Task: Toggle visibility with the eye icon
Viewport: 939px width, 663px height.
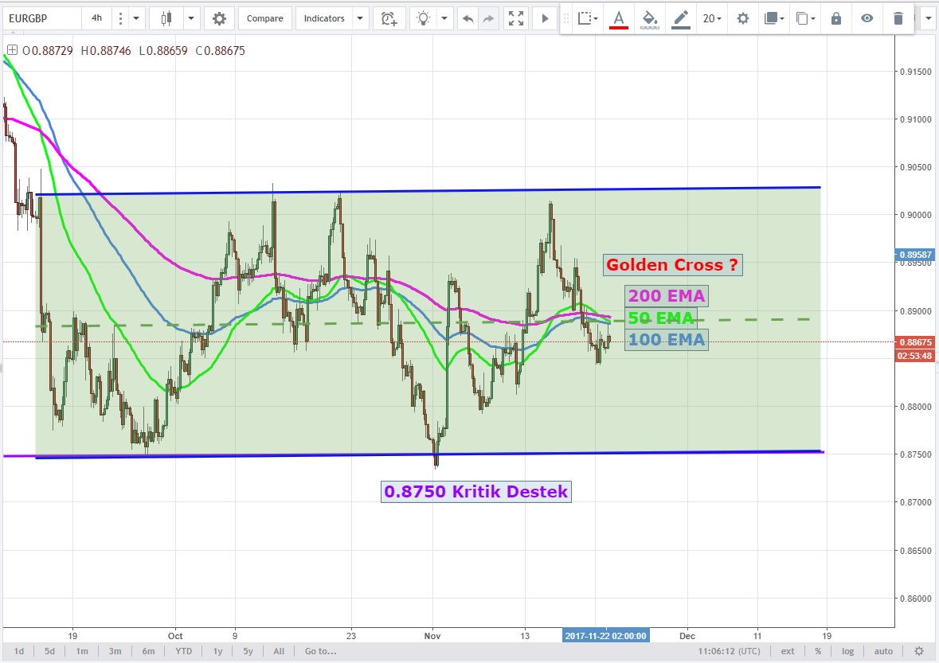Action: tap(867, 18)
